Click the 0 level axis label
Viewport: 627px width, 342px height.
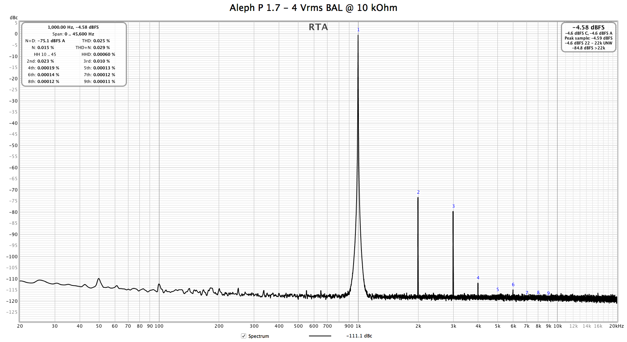(x=16, y=34)
